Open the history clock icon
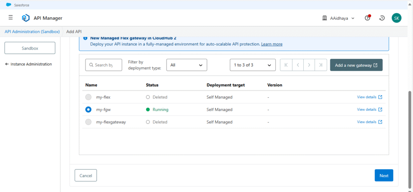This screenshot has width=413, height=192. (382, 18)
